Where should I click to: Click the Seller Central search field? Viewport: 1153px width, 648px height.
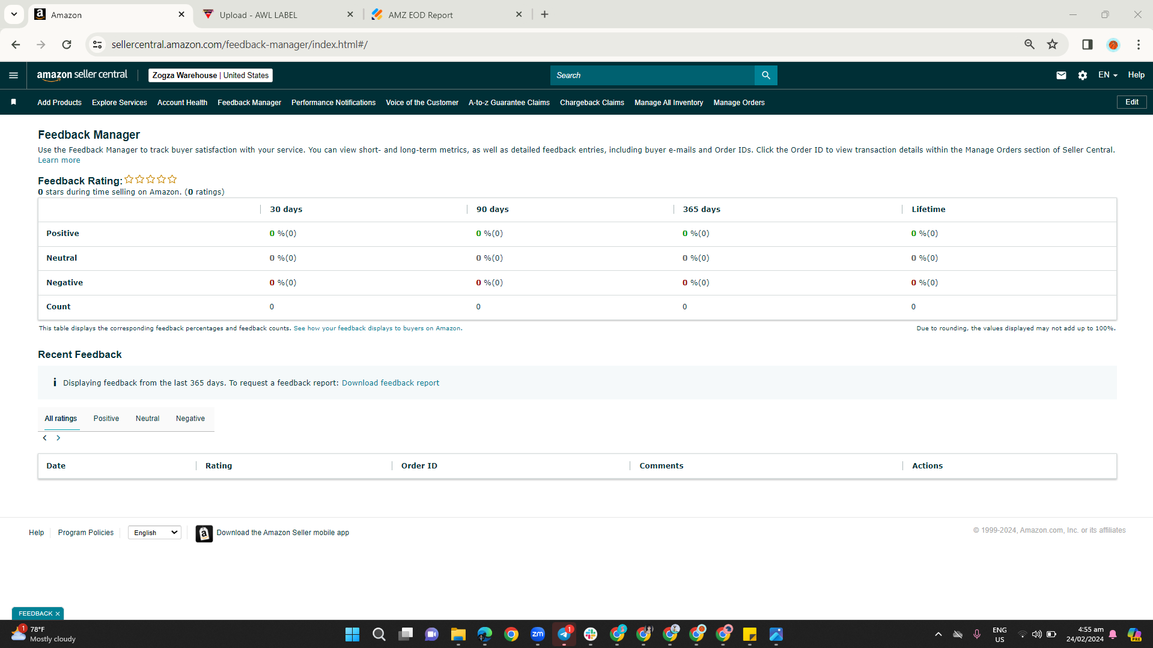point(653,75)
